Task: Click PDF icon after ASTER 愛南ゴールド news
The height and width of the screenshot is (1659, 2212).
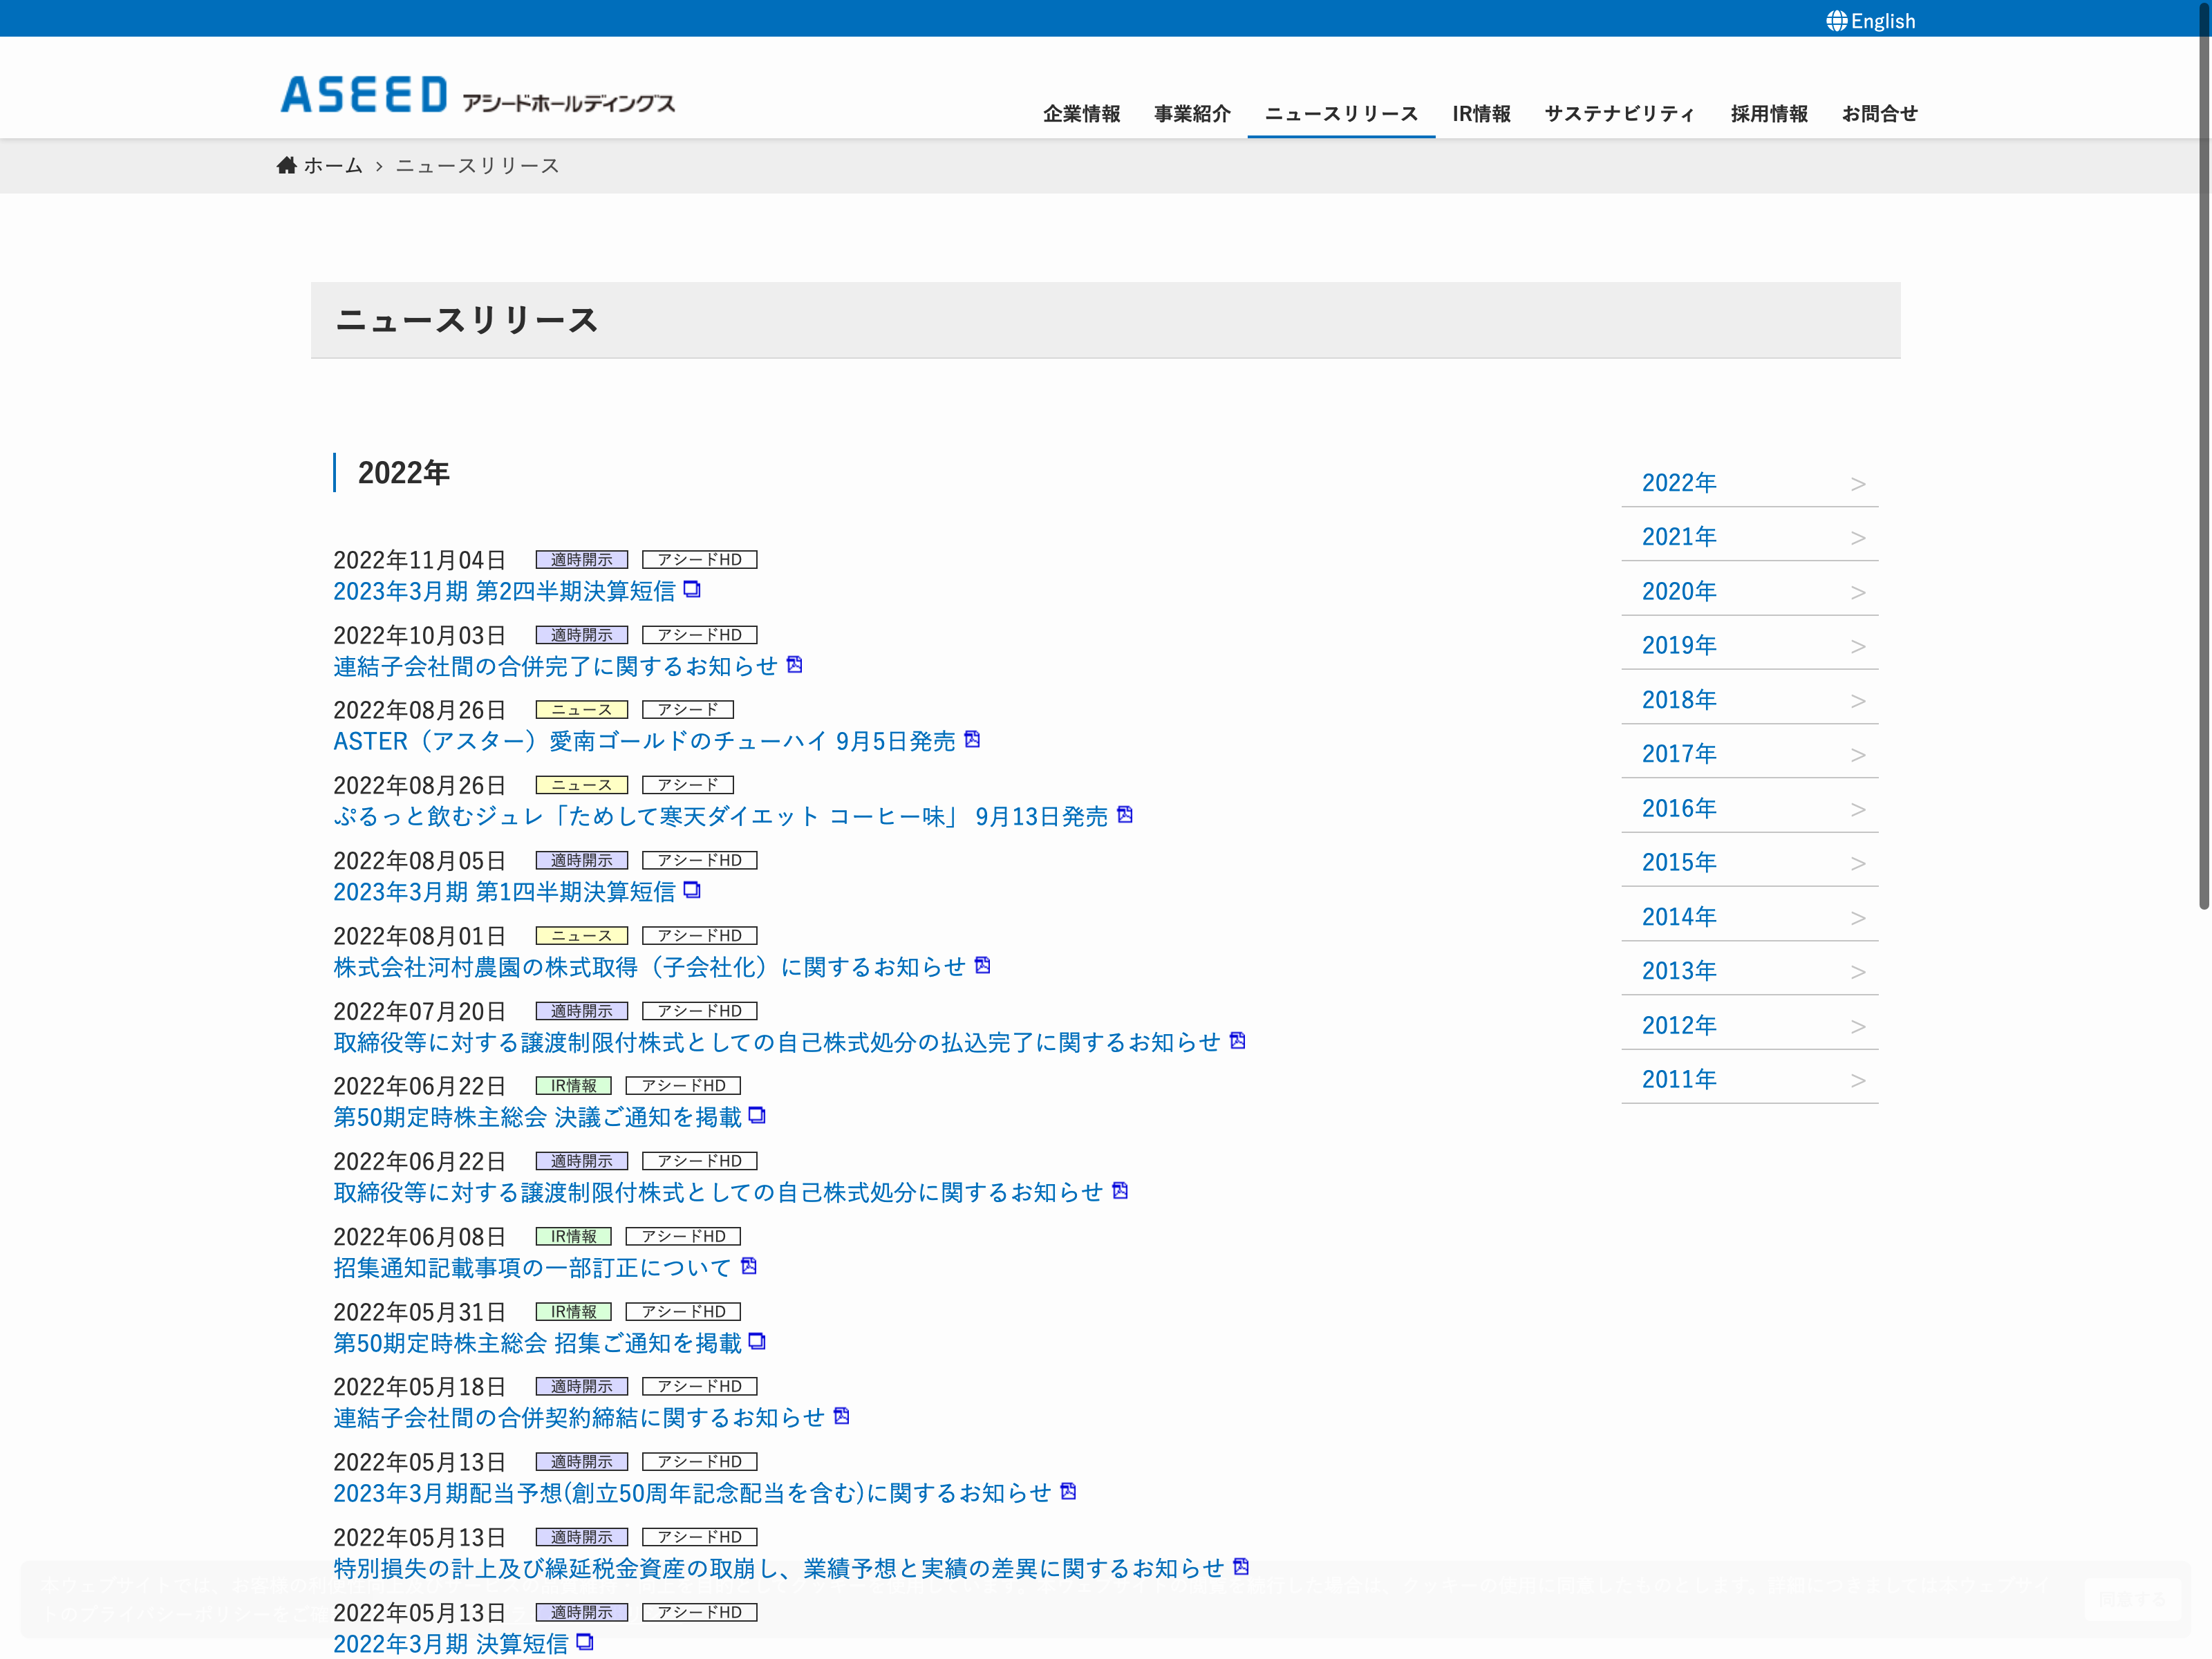Action: point(972,740)
